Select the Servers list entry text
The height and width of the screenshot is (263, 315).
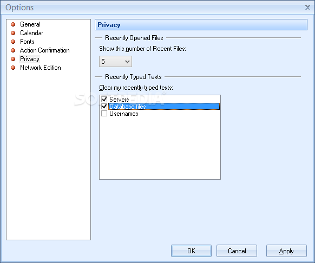point(119,99)
